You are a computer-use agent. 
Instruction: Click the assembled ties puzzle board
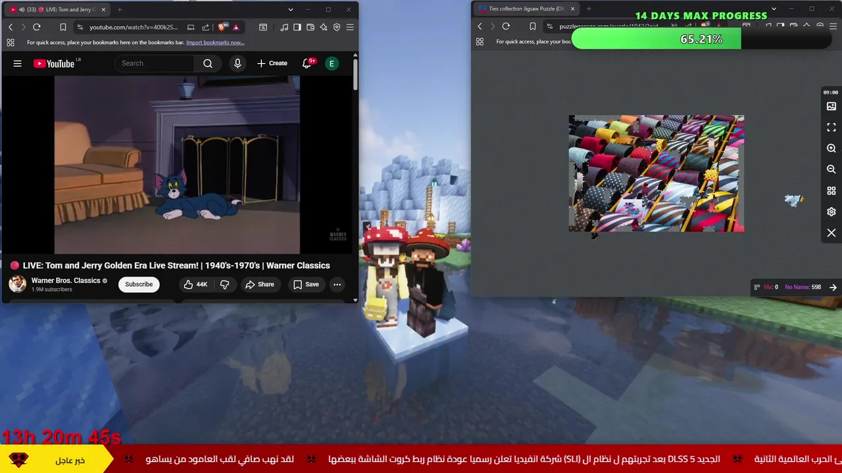pyautogui.click(x=656, y=173)
